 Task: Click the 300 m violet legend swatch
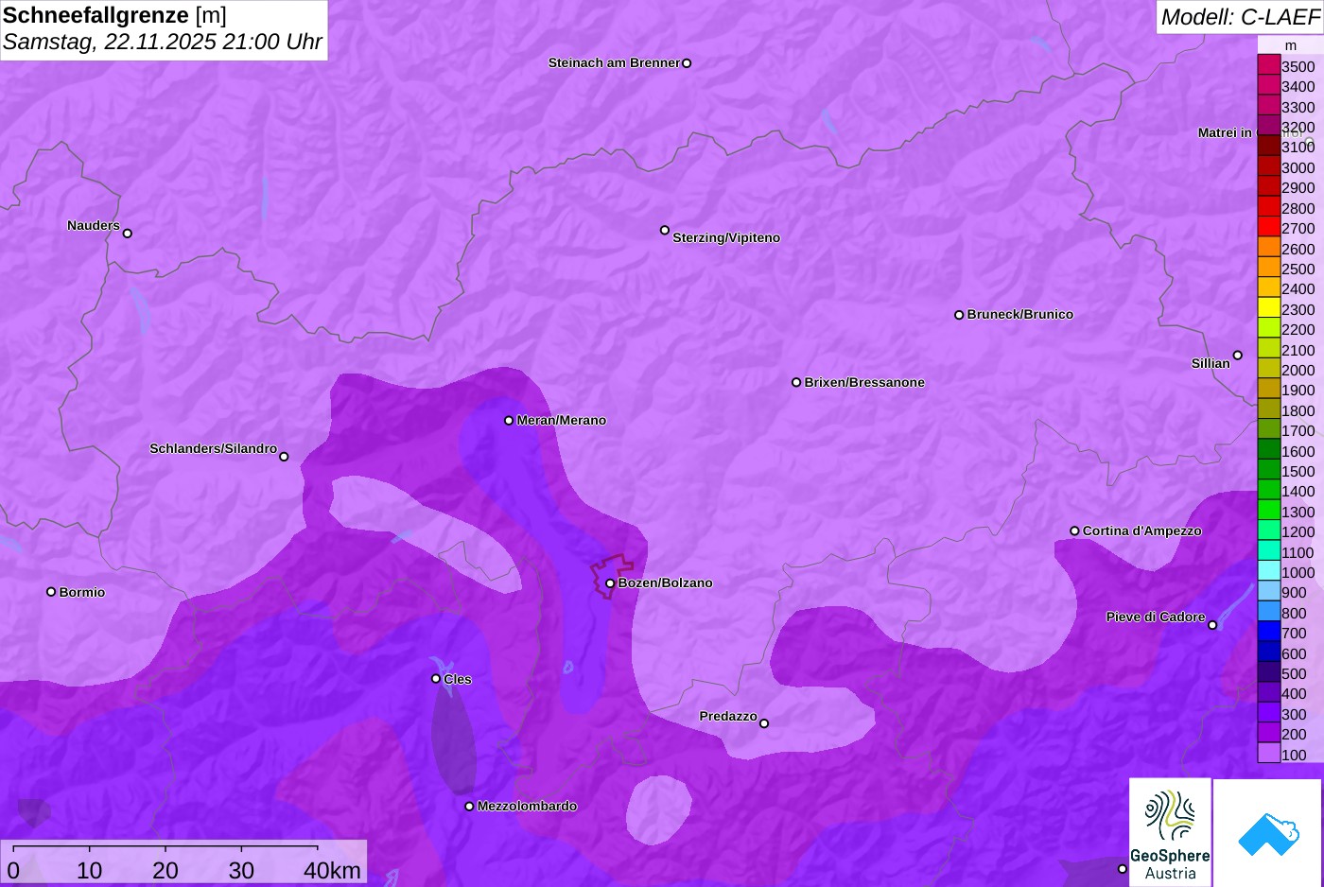pos(1268,713)
